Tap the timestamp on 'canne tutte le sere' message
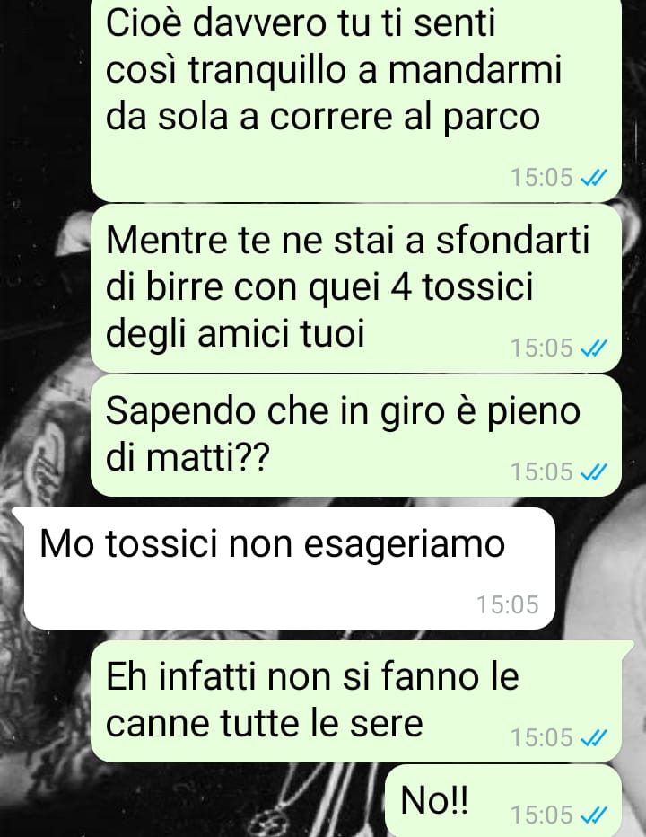Viewport: 646px width, 837px height. click(541, 737)
